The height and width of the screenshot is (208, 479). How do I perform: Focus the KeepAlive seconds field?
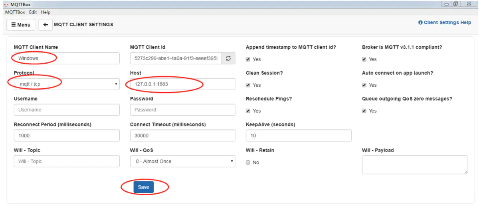tap(299, 136)
